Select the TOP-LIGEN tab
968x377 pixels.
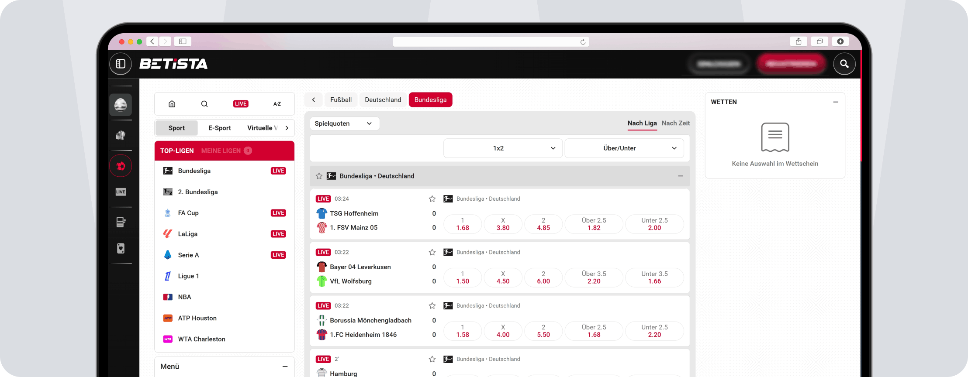tap(177, 151)
